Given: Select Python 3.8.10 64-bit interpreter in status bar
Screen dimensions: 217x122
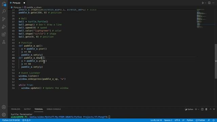Looking at the screenshot, I should (11, 120).
